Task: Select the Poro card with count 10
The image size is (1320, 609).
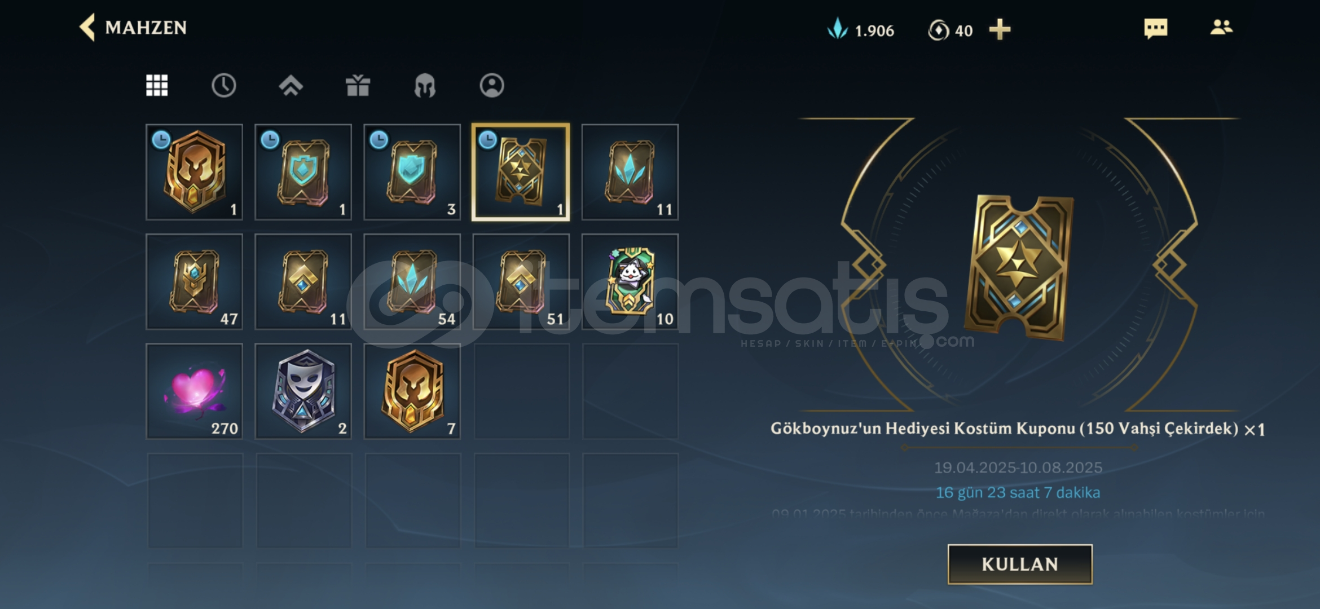Action: [x=630, y=281]
